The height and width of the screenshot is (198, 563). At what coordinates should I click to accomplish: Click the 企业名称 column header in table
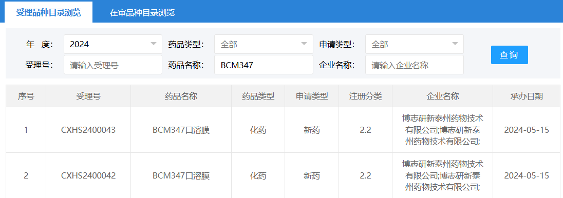(442, 96)
